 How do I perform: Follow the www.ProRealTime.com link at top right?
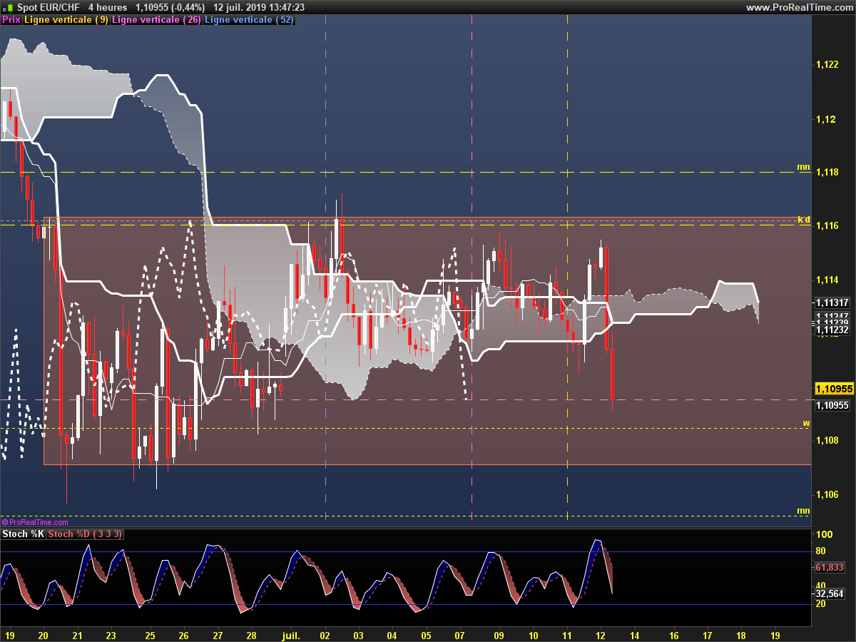tap(799, 7)
